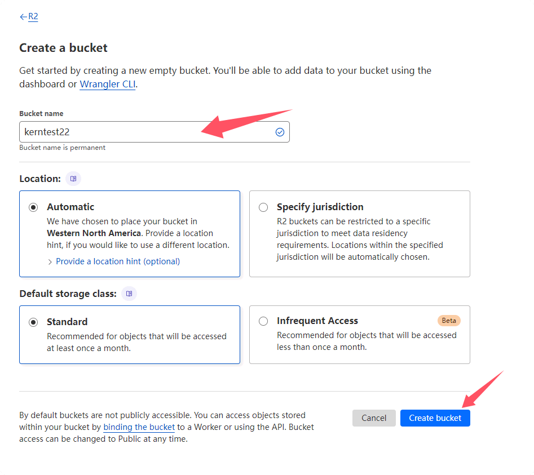Click the Create a bucket heading
Screen dimensions: 534x475
[63, 48]
